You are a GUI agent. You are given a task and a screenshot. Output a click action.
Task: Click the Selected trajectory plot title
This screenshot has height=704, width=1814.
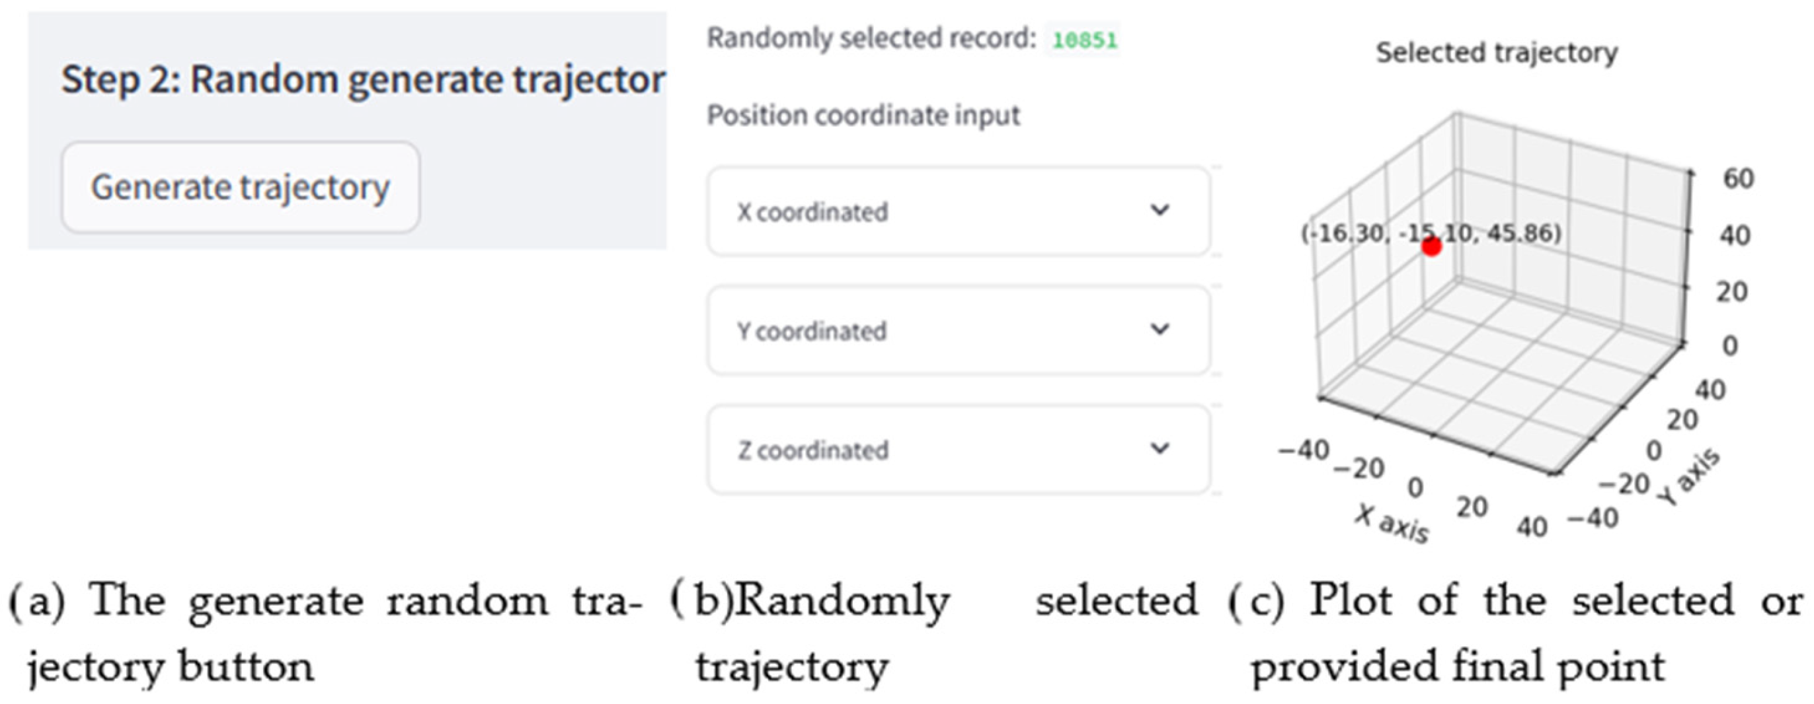pyautogui.click(x=1497, y=53)
